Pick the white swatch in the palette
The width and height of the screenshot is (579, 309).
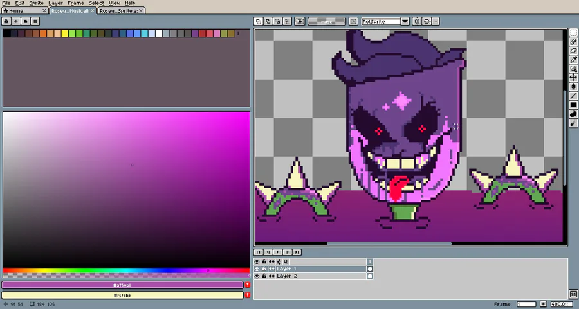[159, 33]
